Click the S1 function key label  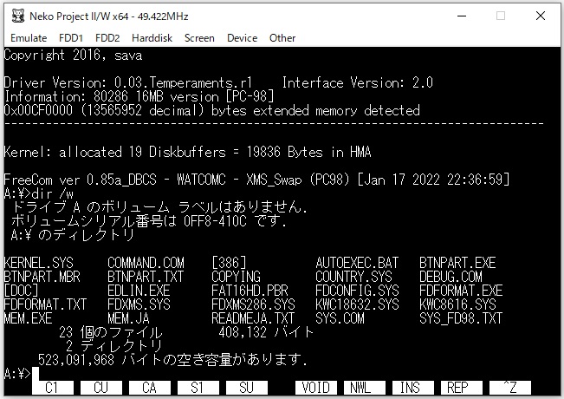[x=198, y=388]
